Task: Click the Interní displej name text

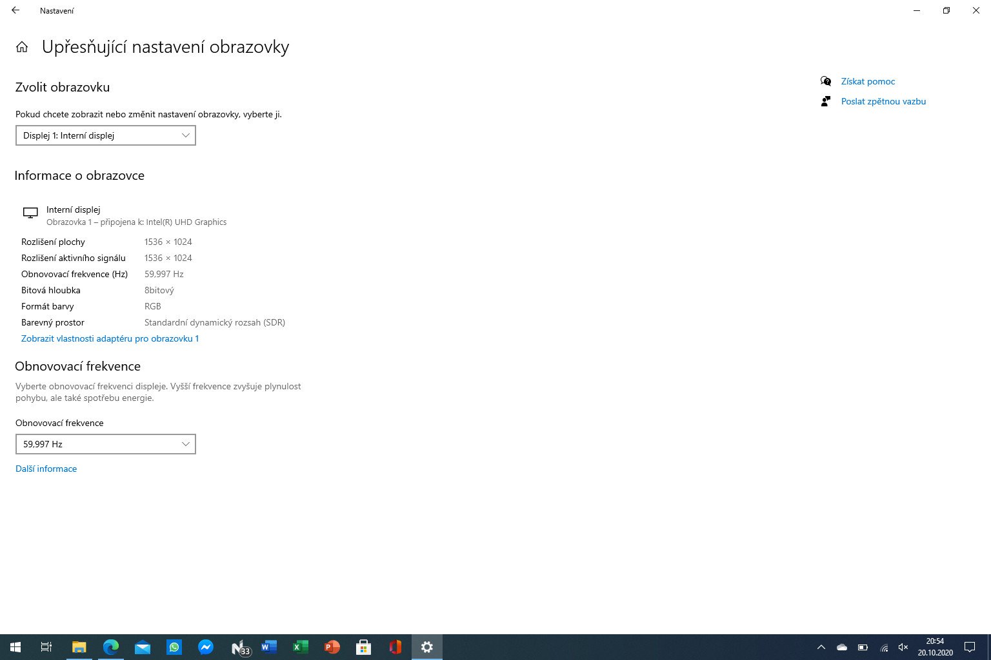Action: click(73, 209)
